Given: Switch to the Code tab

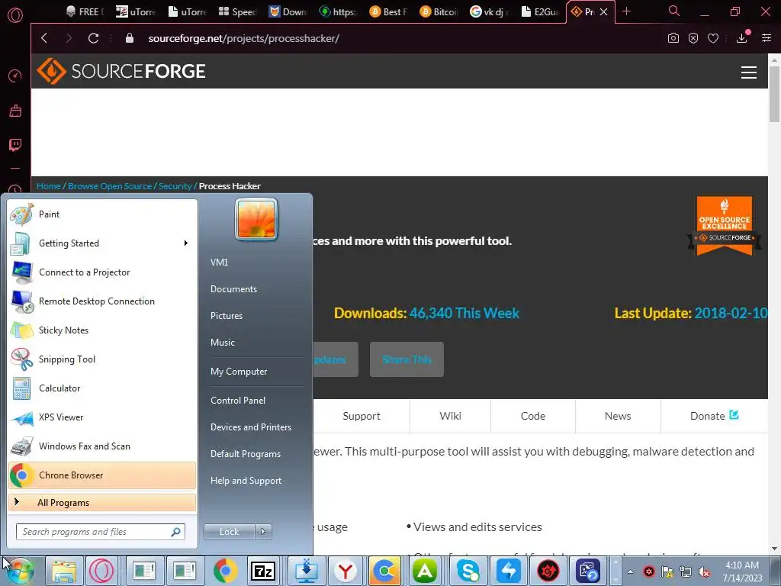Looking at the screenshot, I should coord(533,416).
